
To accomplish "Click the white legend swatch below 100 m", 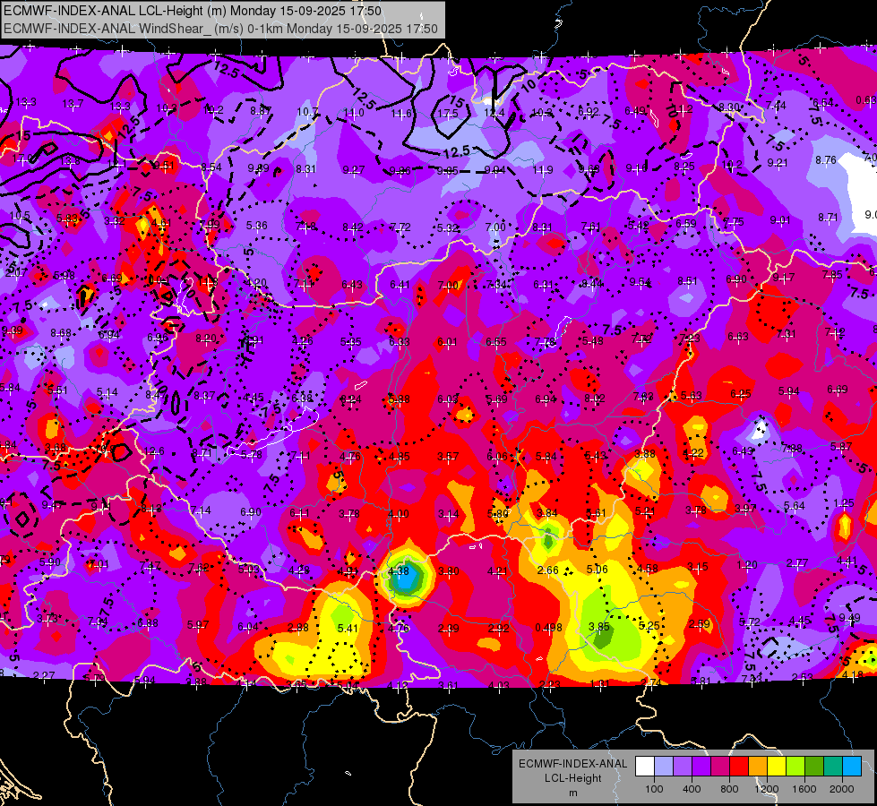I will tap(645, 767).
